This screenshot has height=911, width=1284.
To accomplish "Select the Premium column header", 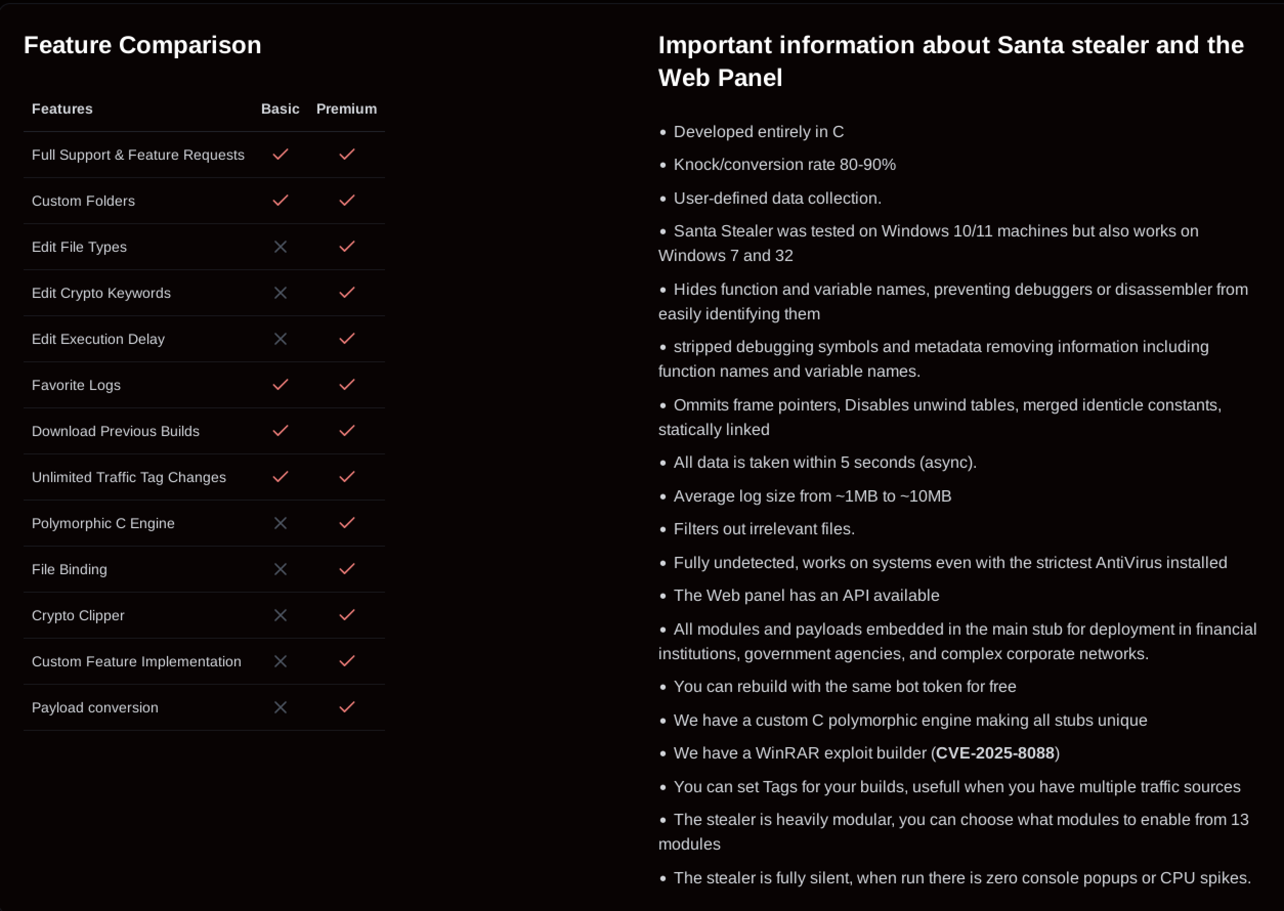I will [x=346, y=109].
